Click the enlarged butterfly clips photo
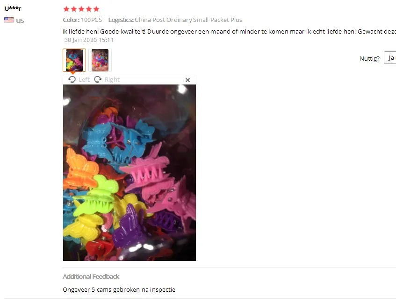 pyautogui.click(x=130, y=173)
